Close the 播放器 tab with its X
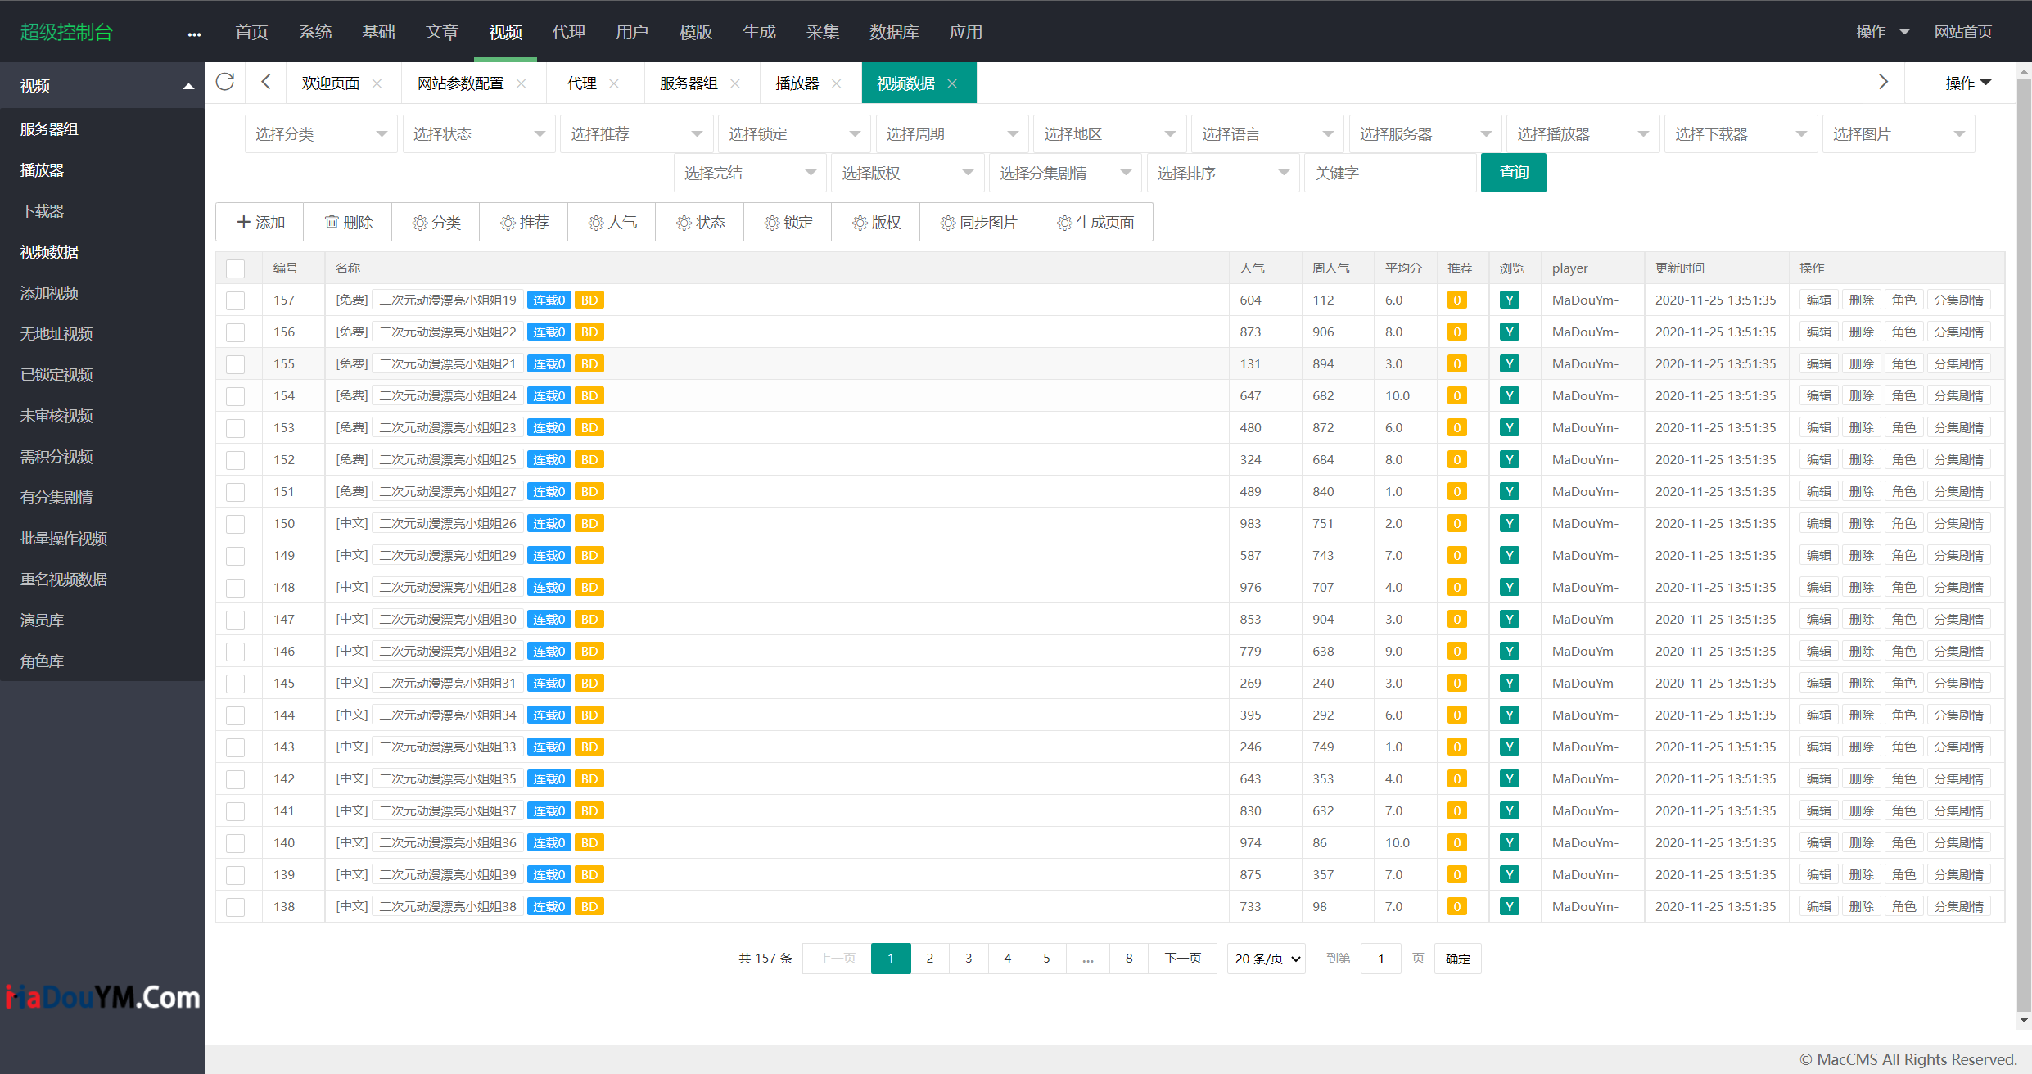Screen dimensions: 2032x1074 click(837, 83)
